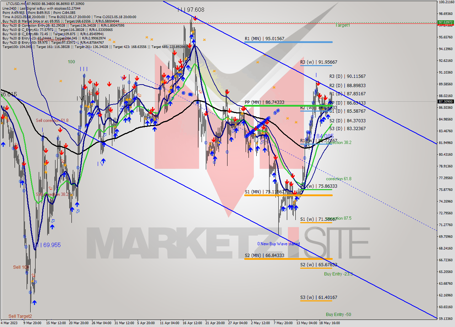Click the 'R3 (D) | 90.11567' label
This screenshot has width=455, height=327.
(347, 76)
